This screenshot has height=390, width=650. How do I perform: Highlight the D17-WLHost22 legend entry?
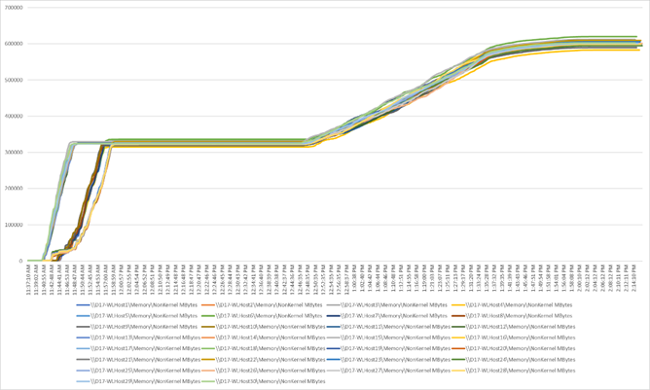coord(264,360)
